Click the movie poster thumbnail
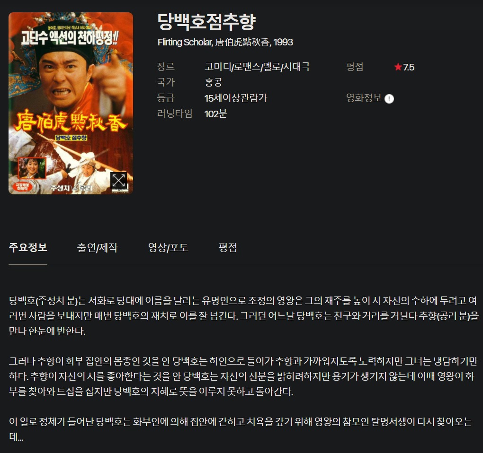This screenshot has height=453, width=483. (x=71, y=104)
